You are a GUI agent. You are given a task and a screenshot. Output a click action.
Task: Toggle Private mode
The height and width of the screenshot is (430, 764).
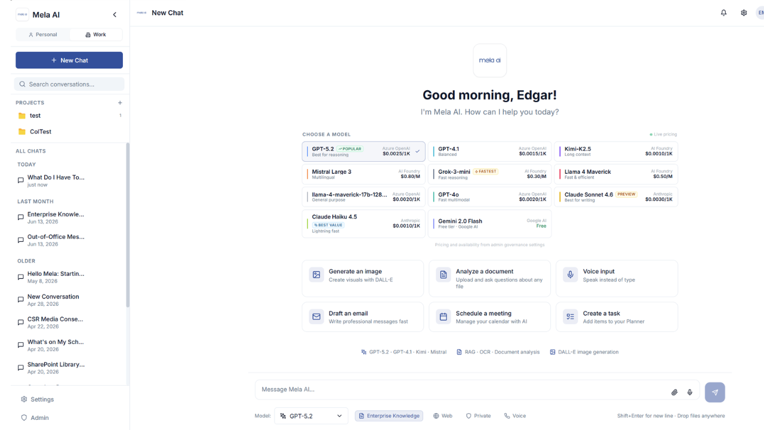click(x=479, y=416)
